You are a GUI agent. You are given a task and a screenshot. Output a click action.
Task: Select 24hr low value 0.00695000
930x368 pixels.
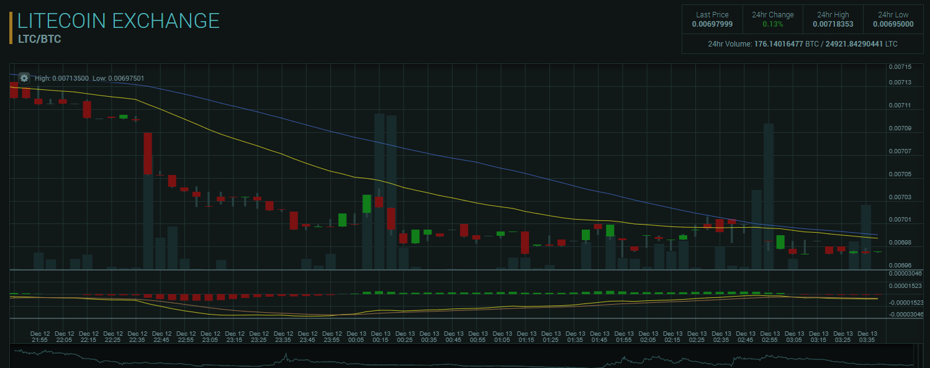point(893,24)
